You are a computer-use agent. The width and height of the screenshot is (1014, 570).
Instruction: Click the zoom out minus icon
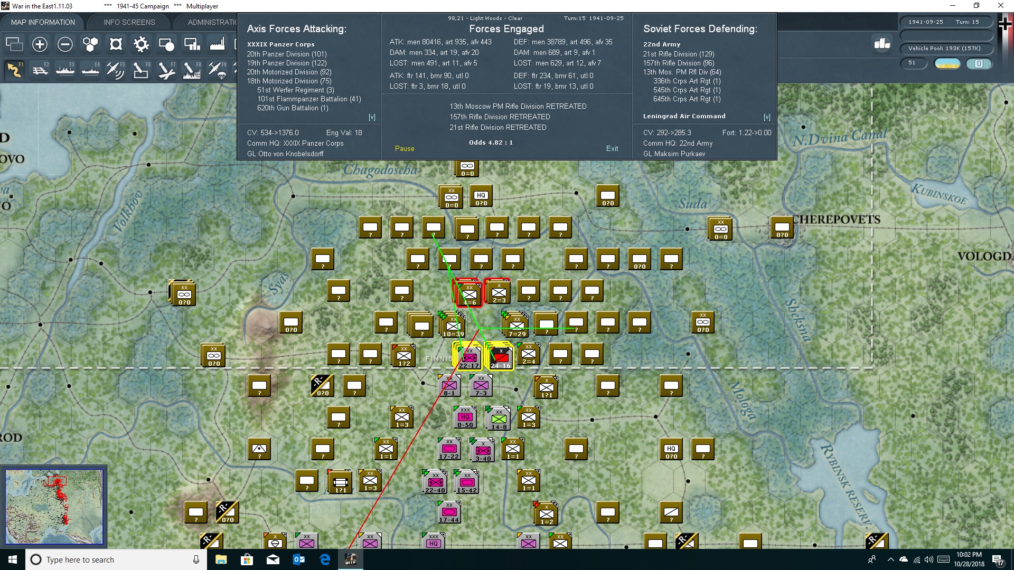click(x=65, y=44)
